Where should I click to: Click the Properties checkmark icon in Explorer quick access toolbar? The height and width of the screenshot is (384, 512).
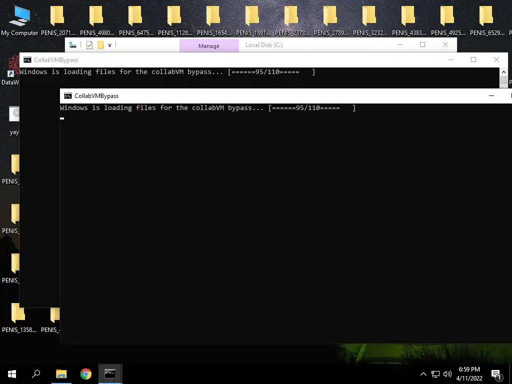click(x=89, y=45)
